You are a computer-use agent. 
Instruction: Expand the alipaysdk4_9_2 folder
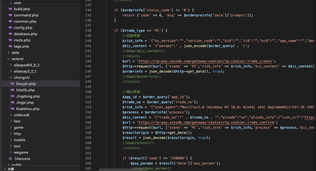(x=11, y=65)
